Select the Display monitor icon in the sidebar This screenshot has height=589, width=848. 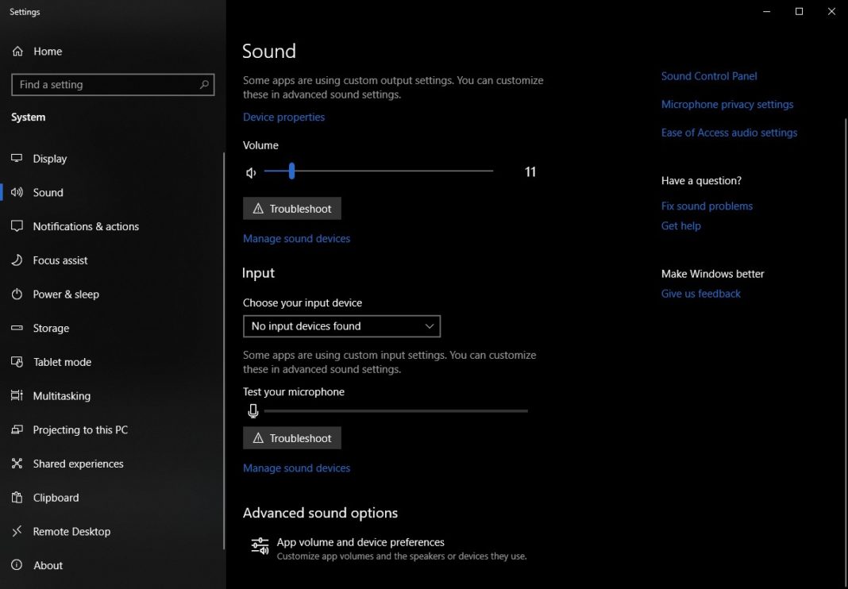click(17, 158)
